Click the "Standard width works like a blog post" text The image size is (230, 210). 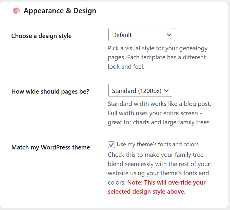159,104
